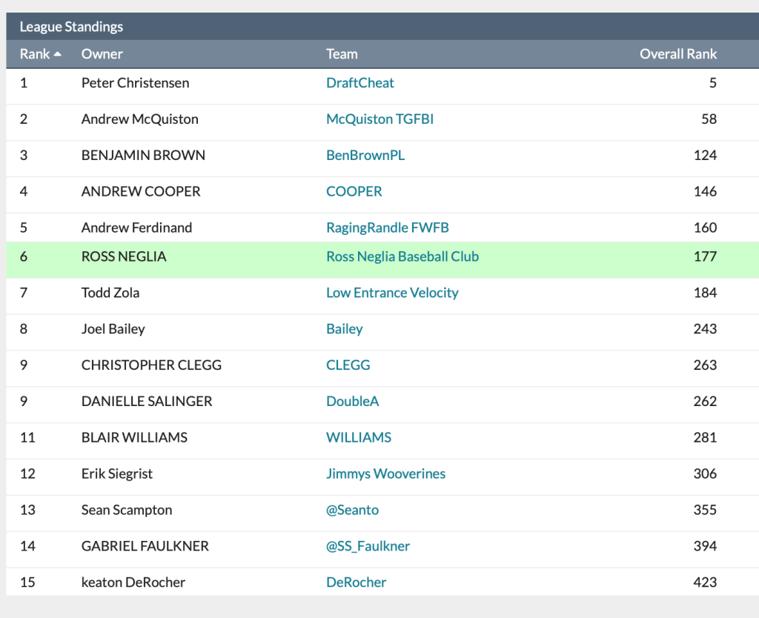Viewport: 759px width, 618px height.
Task: Click the DeRocher team link
Action: 357,583
